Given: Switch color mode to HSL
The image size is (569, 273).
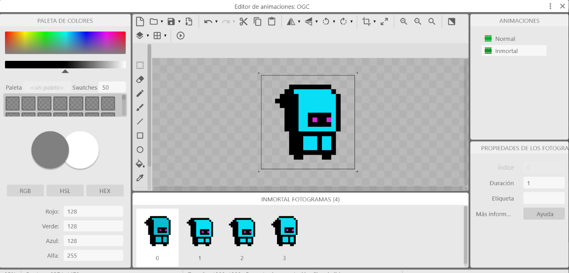Looking at the screenshot, I should click(65, 191).
